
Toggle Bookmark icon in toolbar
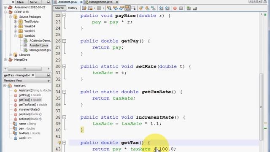coord(154,8)
